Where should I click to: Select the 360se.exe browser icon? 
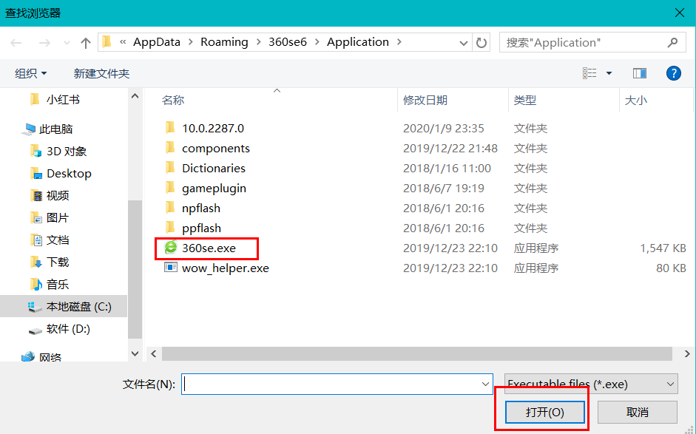(170, 248)
